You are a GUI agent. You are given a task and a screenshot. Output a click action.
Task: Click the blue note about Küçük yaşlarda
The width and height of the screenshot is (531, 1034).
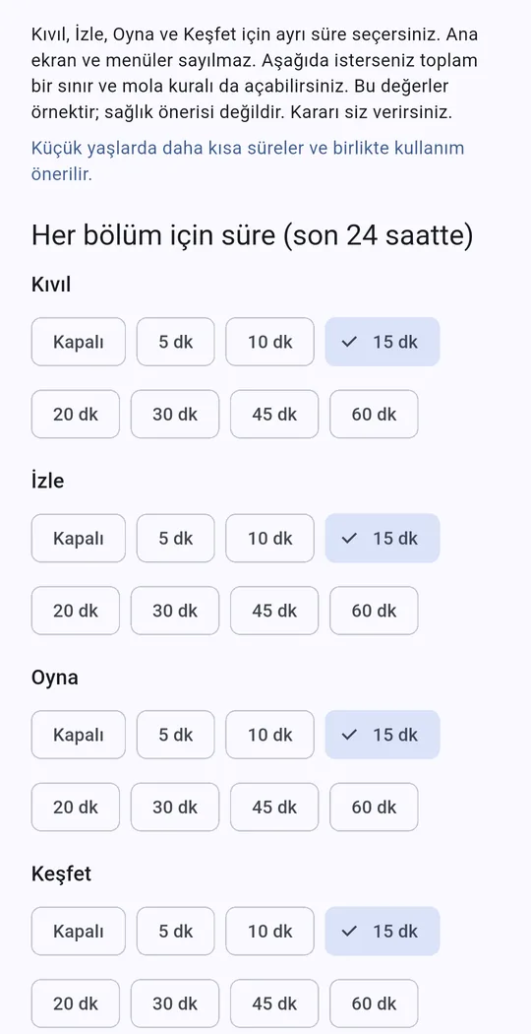[x=248, y=161]
